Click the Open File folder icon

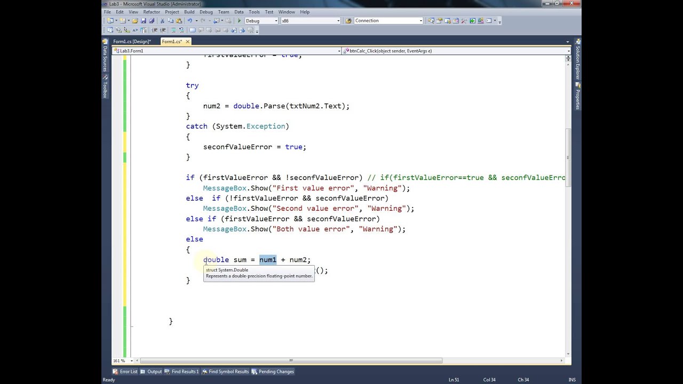tap(135, 21)
